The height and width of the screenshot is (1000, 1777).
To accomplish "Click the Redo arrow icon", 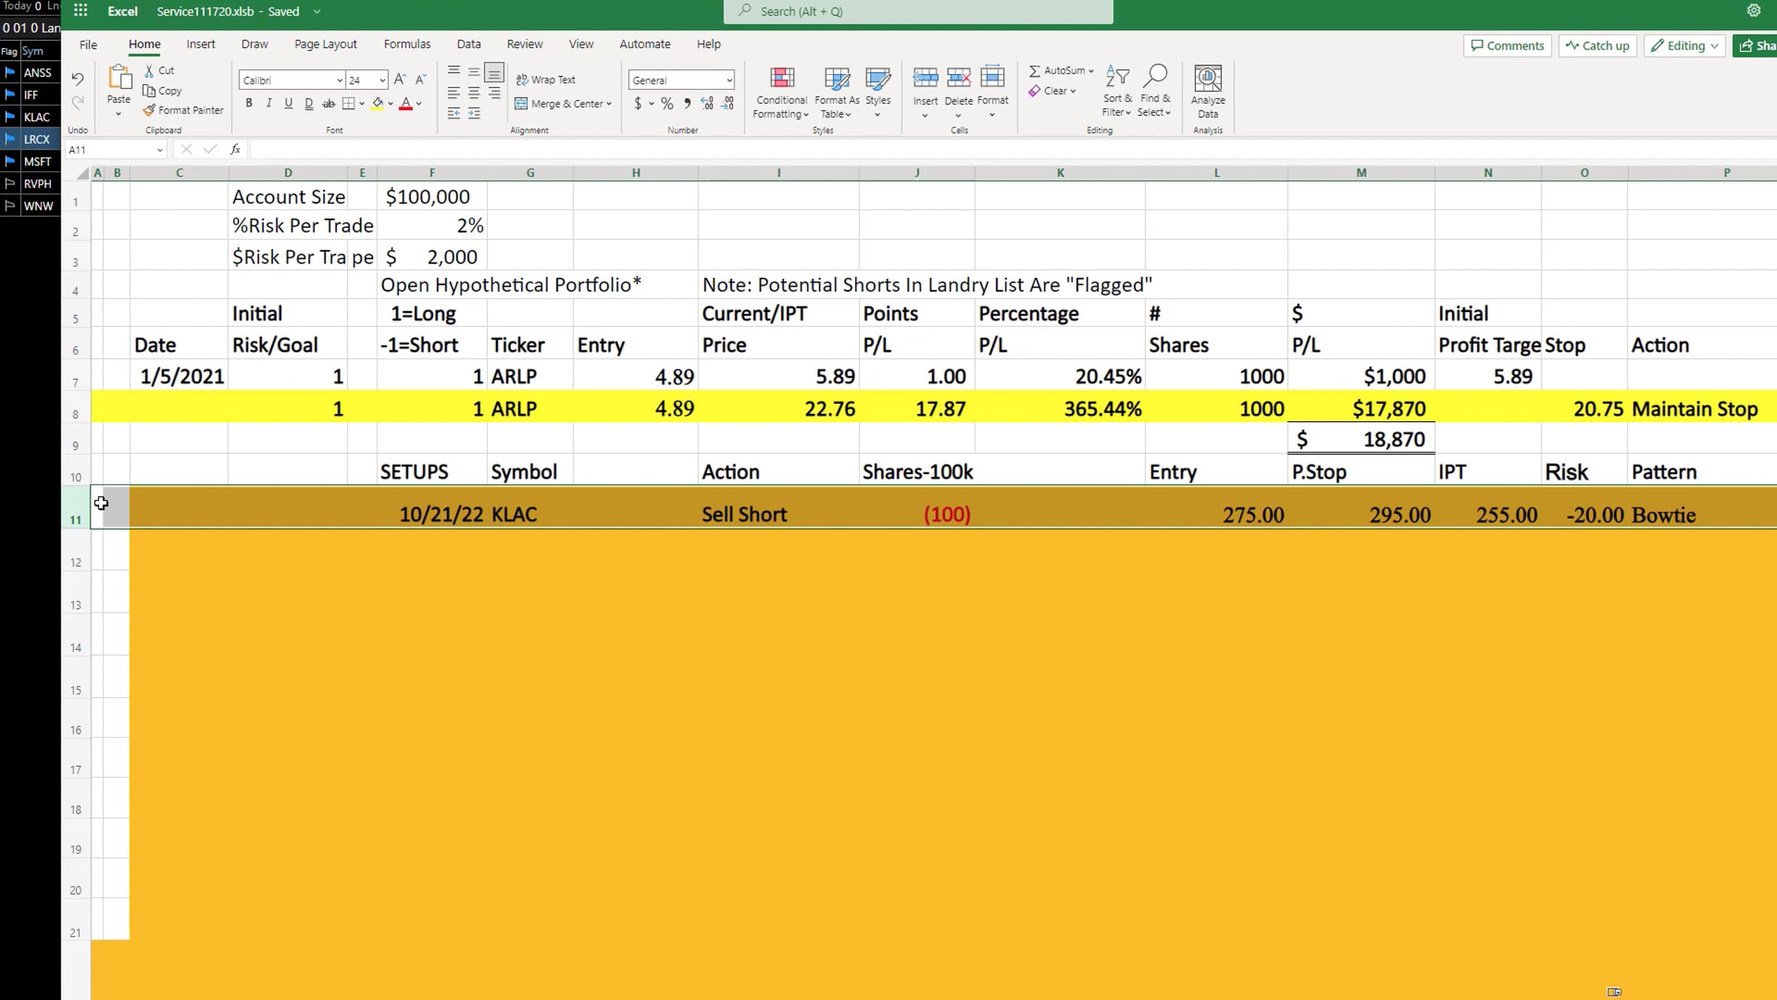I will 77,102.
